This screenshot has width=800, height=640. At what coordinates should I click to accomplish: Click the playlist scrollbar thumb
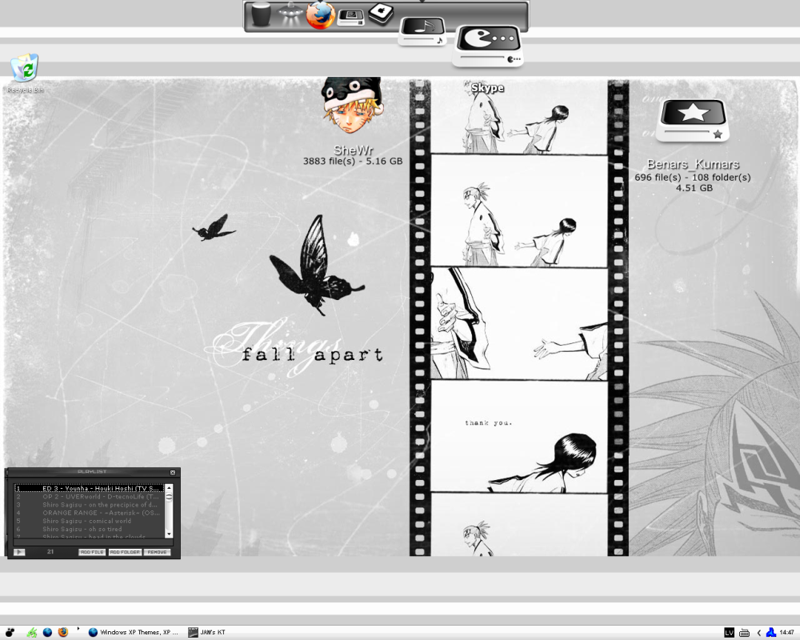click(169, 497)
